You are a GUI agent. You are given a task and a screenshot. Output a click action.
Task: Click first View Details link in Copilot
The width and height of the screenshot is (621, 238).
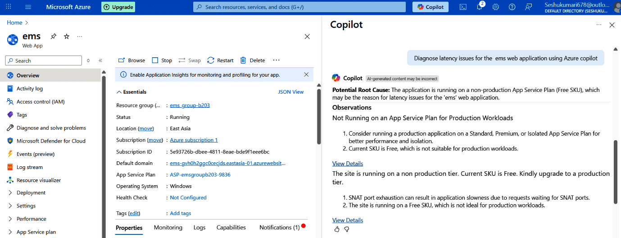(x=348, y=164)
